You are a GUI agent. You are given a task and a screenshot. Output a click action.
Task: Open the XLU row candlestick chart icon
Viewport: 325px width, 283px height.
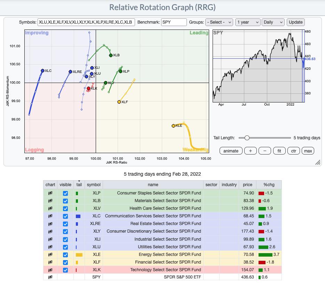click(50, 247)
